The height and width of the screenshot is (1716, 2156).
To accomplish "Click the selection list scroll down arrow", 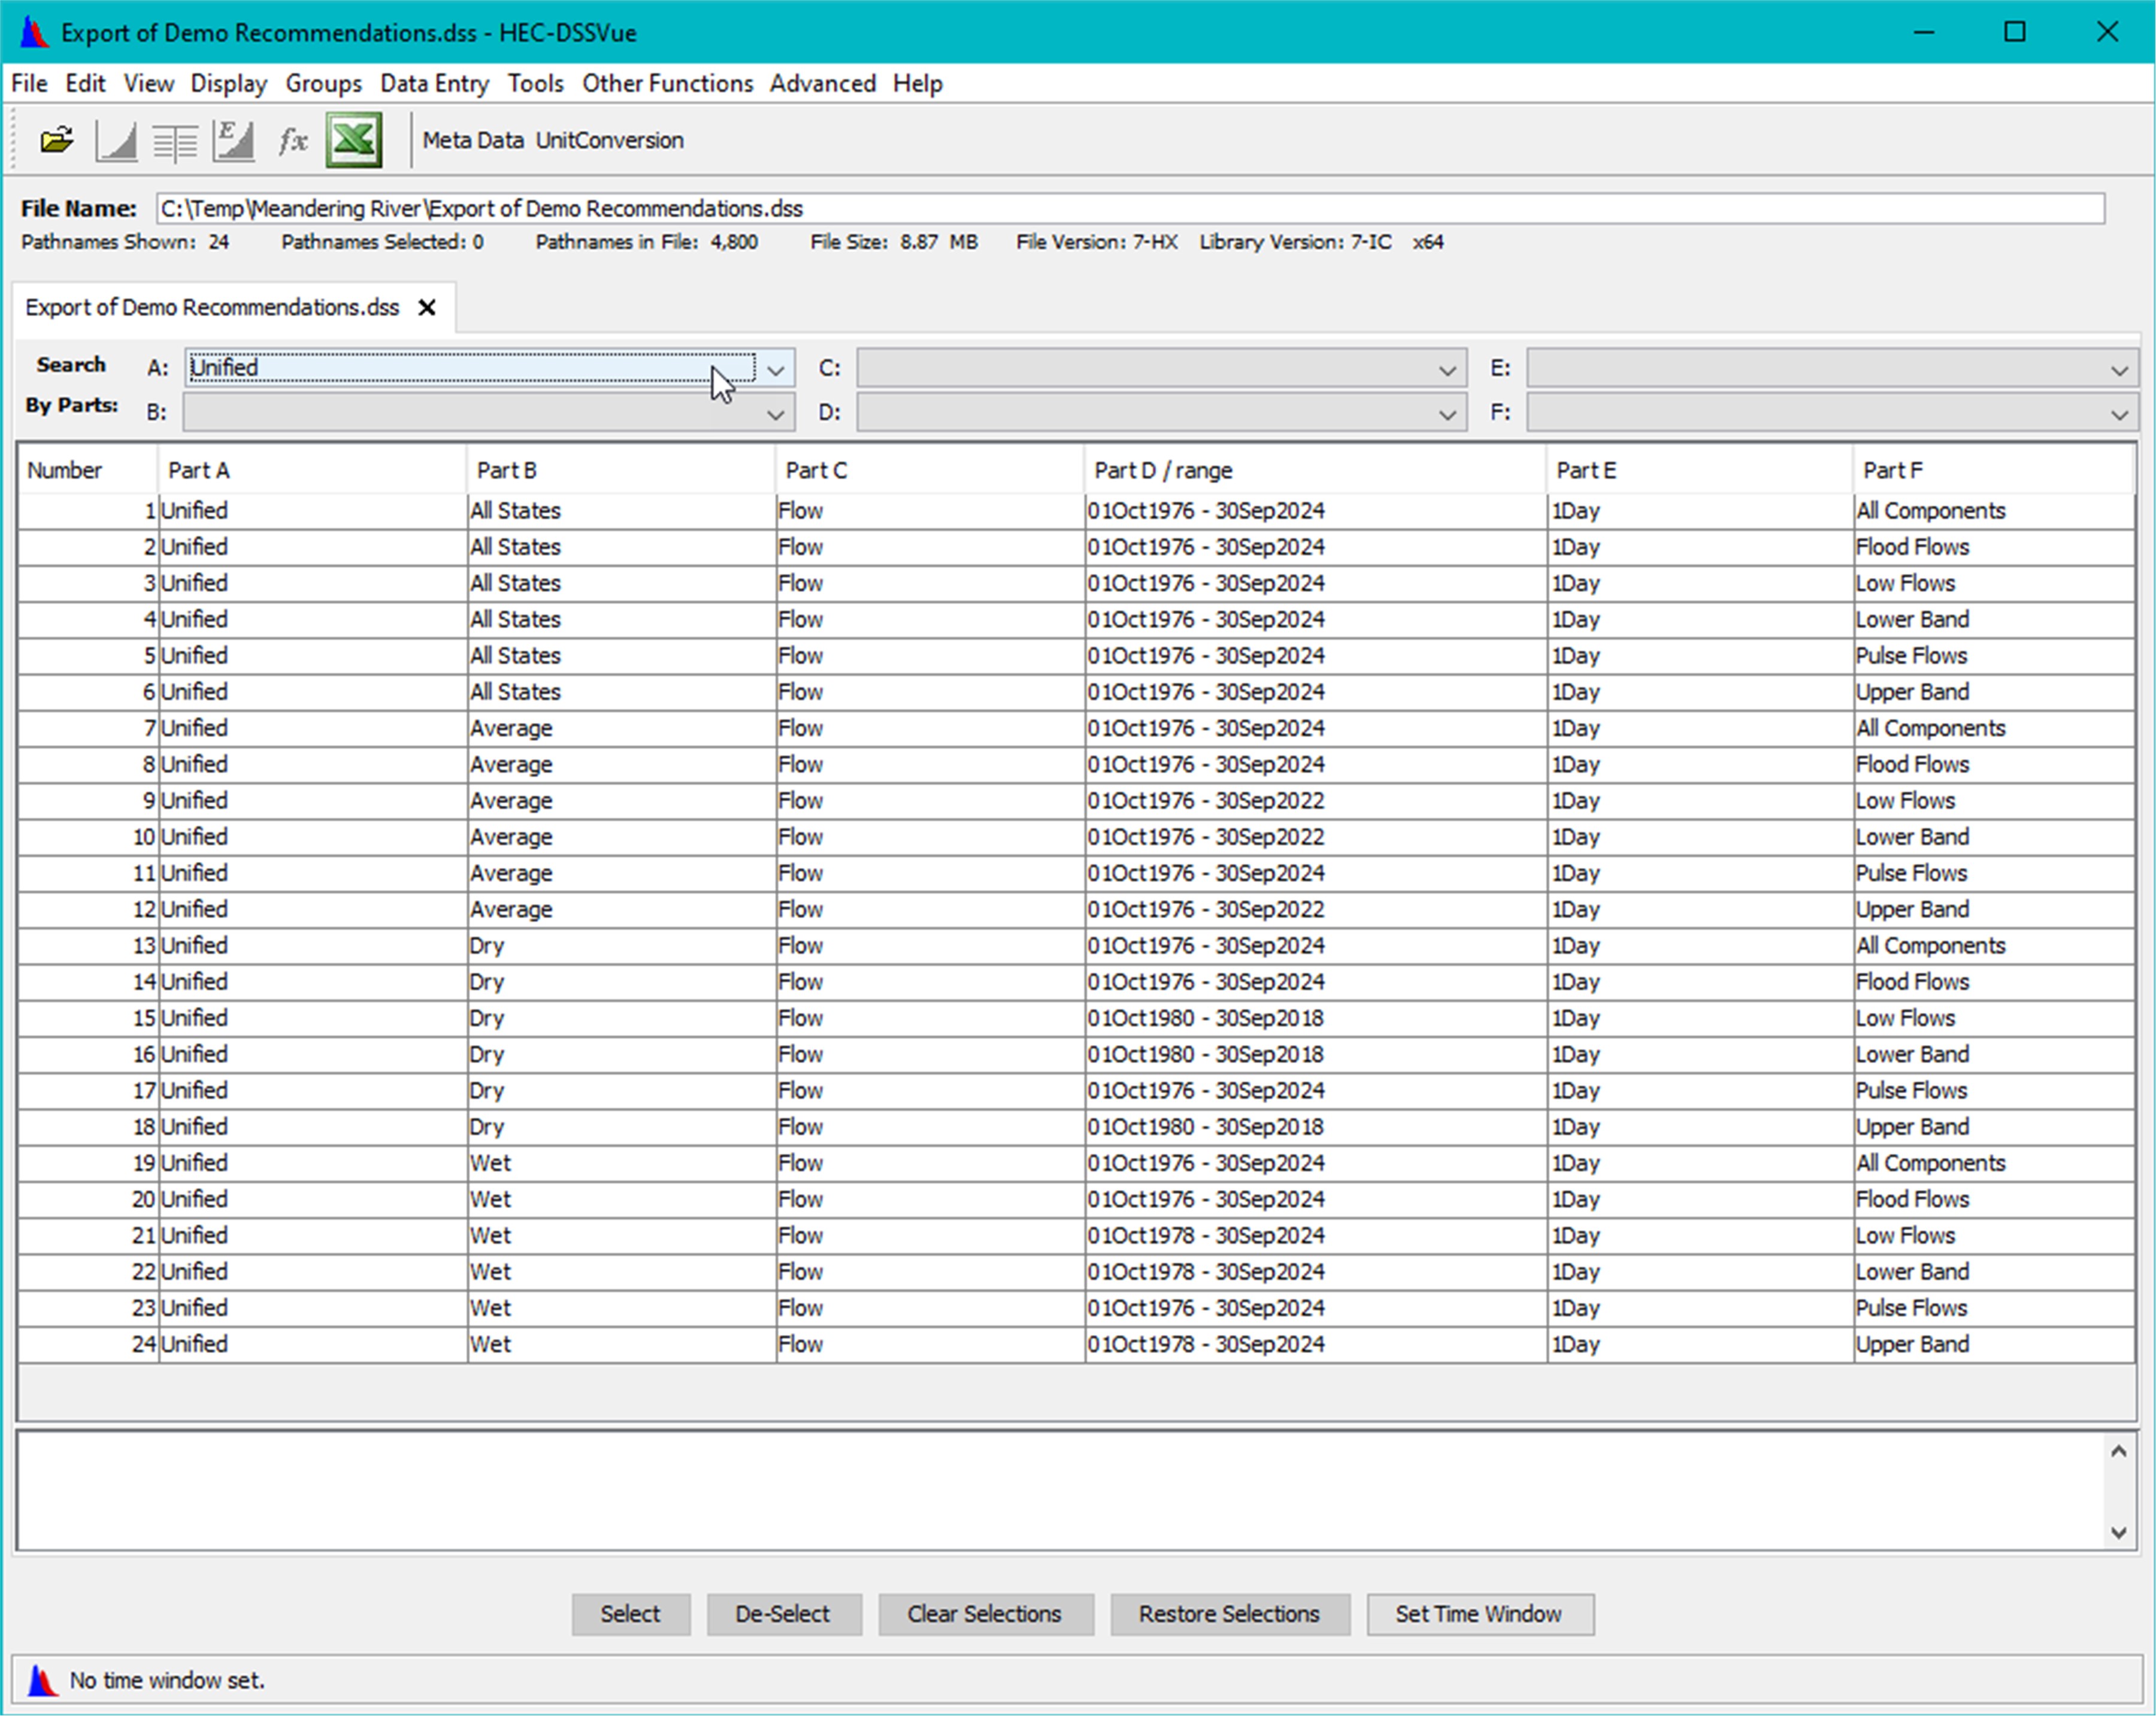I will (x=2118, y=1532).
